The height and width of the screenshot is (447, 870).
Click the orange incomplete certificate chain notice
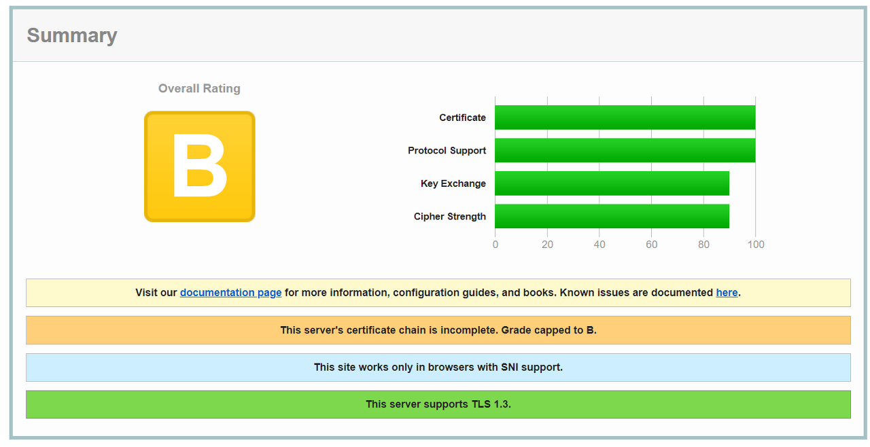click(438, 330)
